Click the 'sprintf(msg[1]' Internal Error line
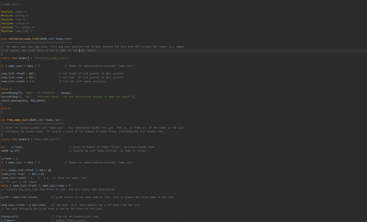 [68, 97]
